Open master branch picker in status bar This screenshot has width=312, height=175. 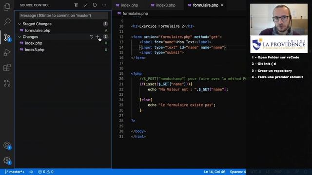point(15,172)
